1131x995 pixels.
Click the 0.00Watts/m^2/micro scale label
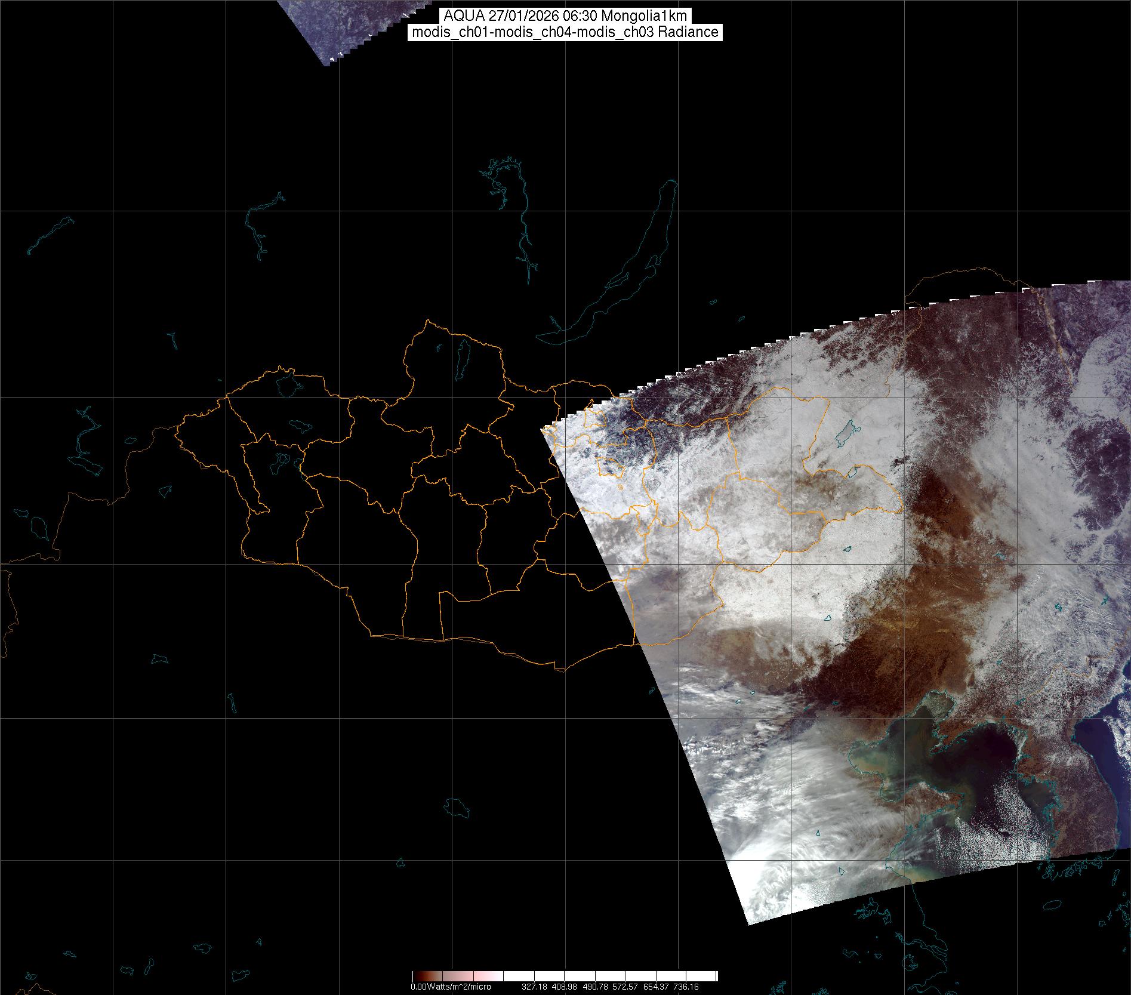click(x=451, y=987)
